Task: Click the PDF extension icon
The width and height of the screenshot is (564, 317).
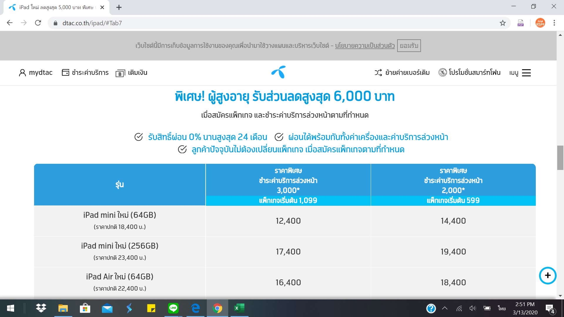Action: pyautogui.click(x=521, y=23)
